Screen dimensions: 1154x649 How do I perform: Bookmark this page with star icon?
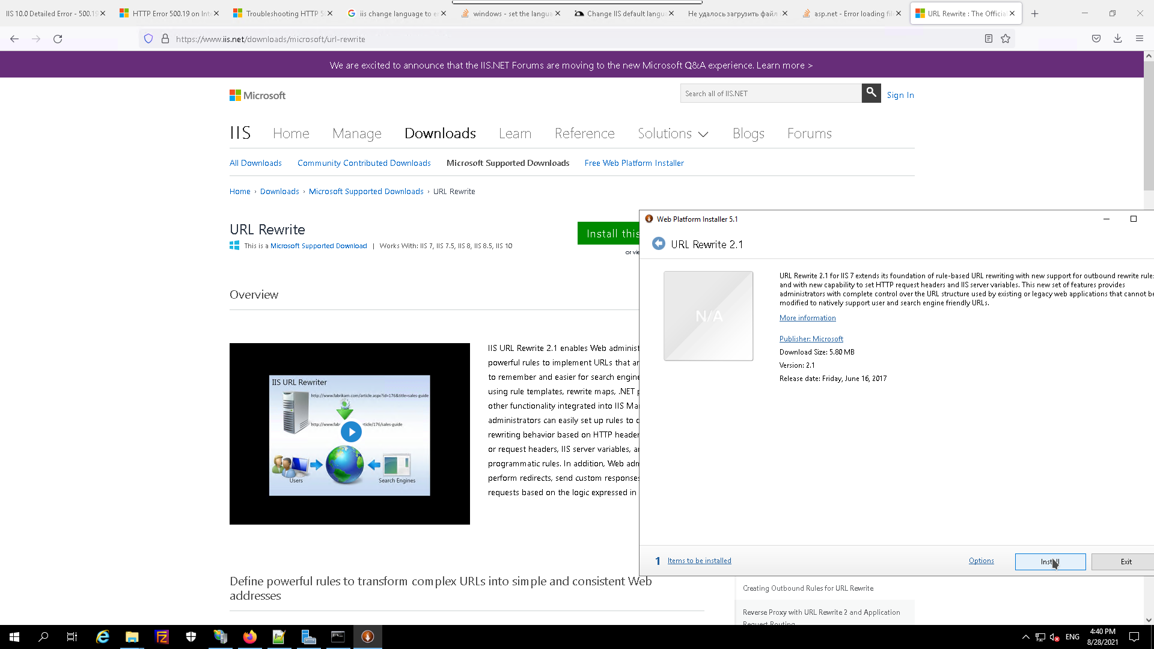click(1006, 39)
